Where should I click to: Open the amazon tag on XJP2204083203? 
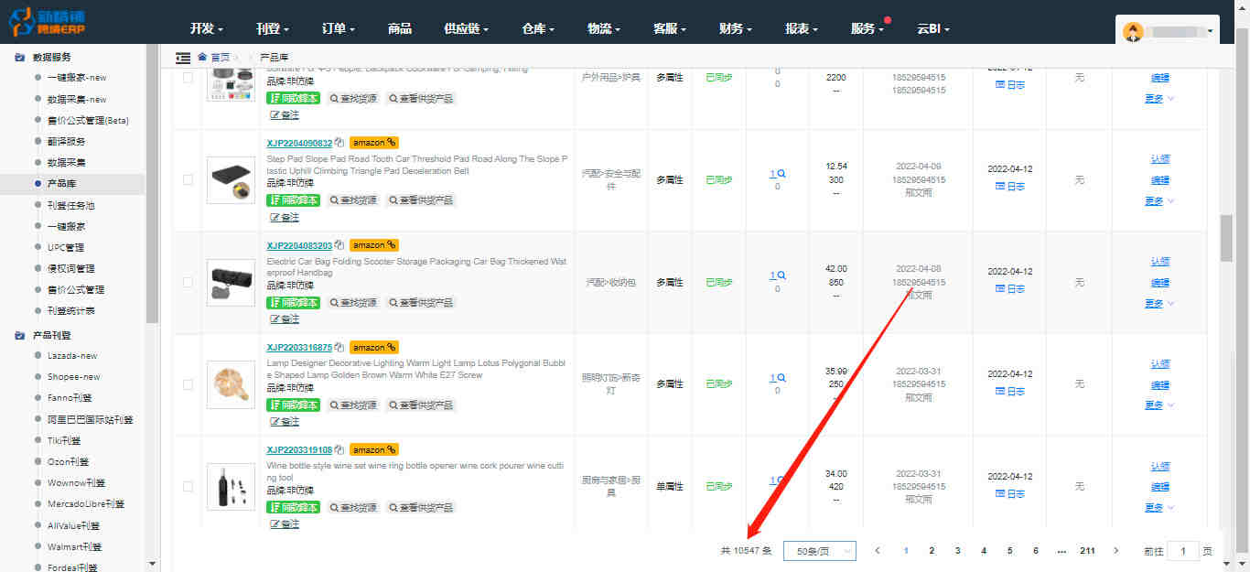[374, 245]
